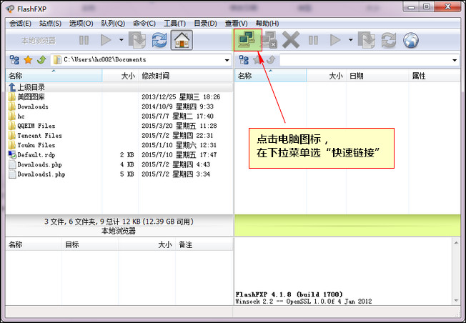466x323 pixels.
Task: Click the 本地浏览器 status label
Action: (x=119, y=231)
